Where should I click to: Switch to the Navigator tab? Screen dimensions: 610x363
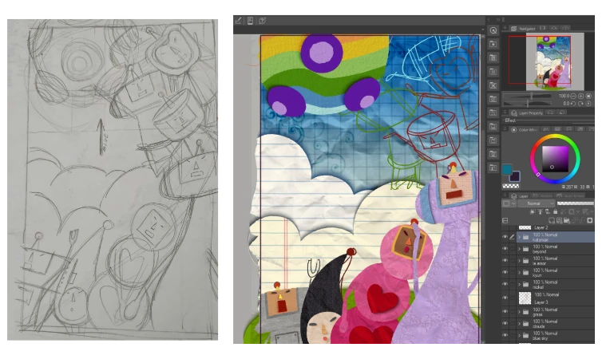pyautogui.click(x=524, y=29)
